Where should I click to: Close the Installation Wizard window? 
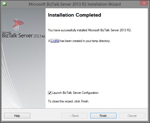144,3
